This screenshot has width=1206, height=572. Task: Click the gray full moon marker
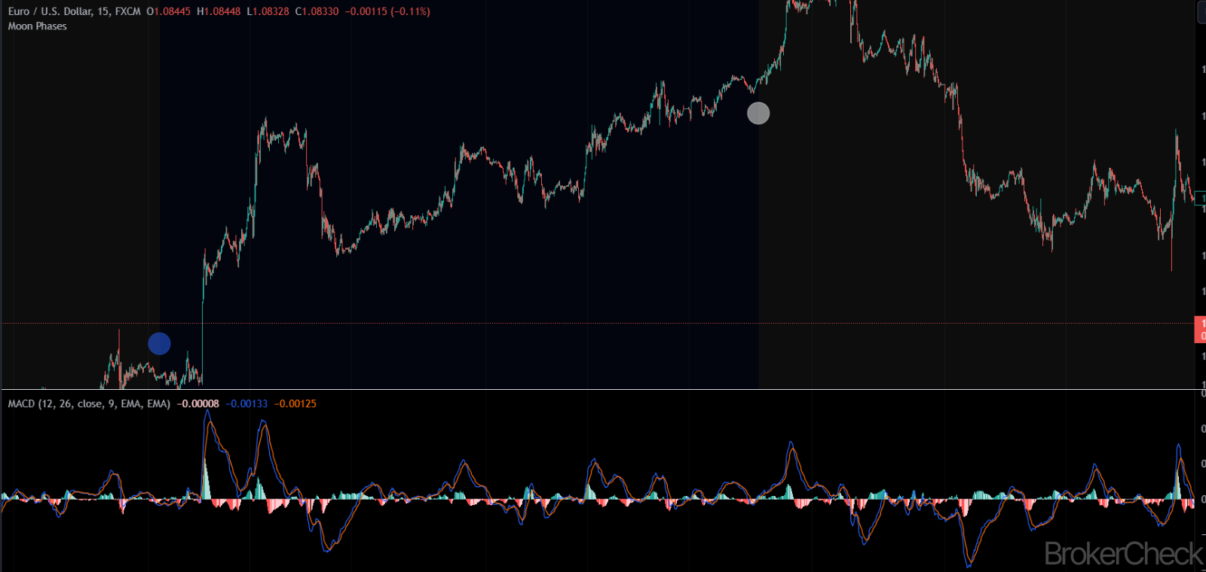click(x=758, y=114)
